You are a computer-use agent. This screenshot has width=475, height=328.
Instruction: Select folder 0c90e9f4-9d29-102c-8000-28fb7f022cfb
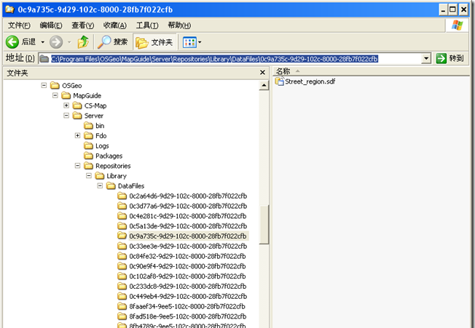[187, 266]
